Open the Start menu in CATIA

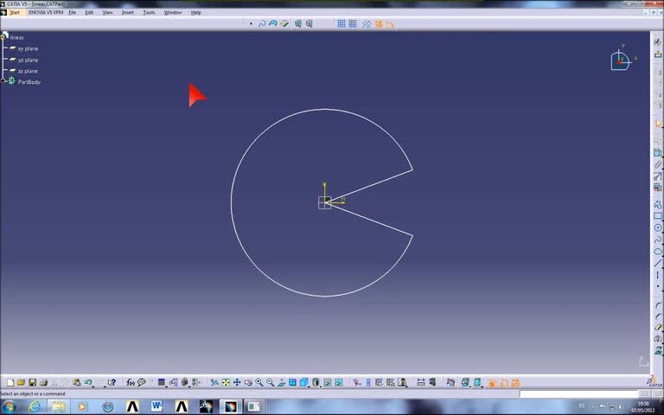pyautogui.click(x=15, y=12)
